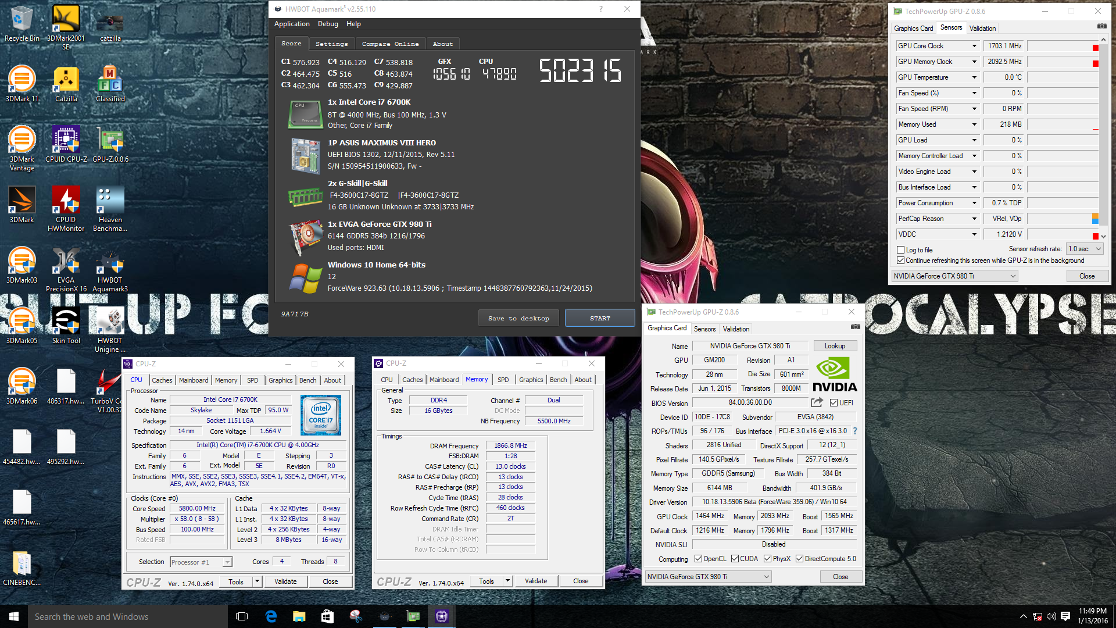Launch 3DMark Vantage desktop icon

(x=22, y=148)
